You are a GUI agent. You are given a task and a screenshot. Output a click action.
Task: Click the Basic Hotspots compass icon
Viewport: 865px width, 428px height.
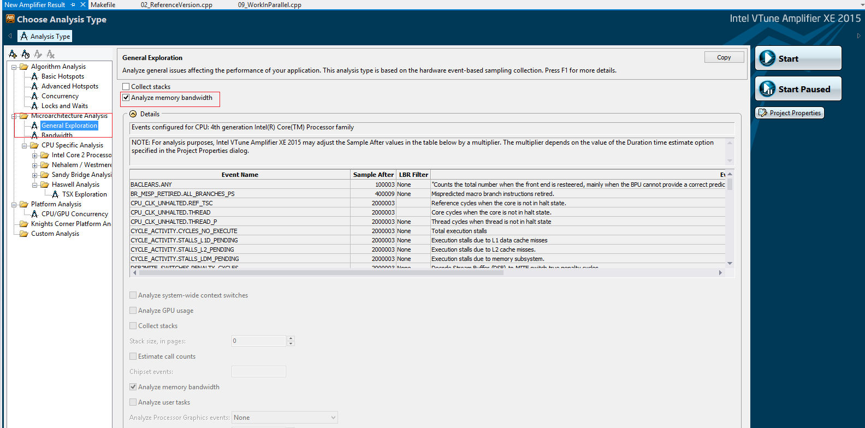pos(34,76)
